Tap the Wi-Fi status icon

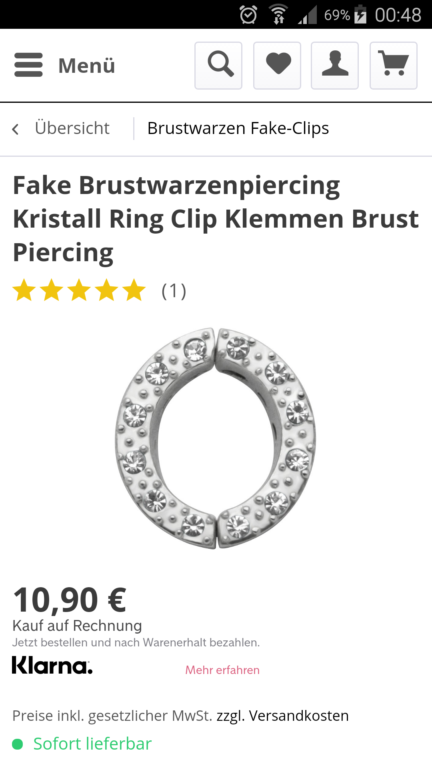click(279, 15)
